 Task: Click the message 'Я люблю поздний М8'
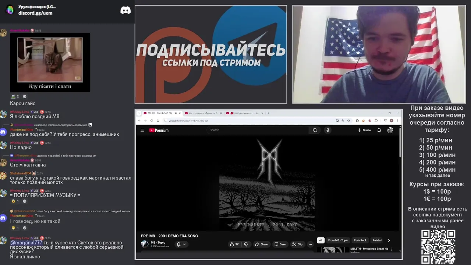pos(35,116)
